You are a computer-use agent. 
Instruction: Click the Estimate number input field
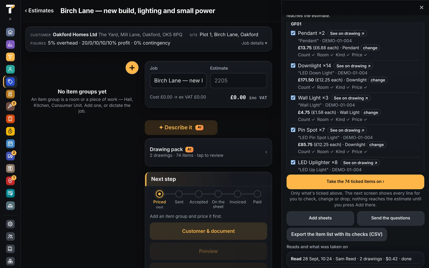tap(239, 81)
